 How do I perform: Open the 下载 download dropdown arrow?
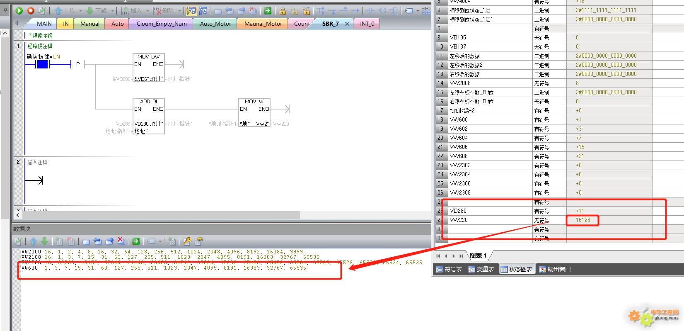(112, 11)
